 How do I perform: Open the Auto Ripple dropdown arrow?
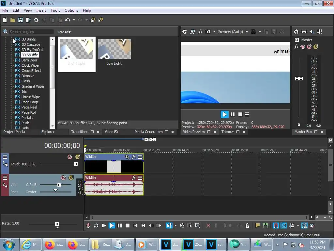tap(298, 226)
